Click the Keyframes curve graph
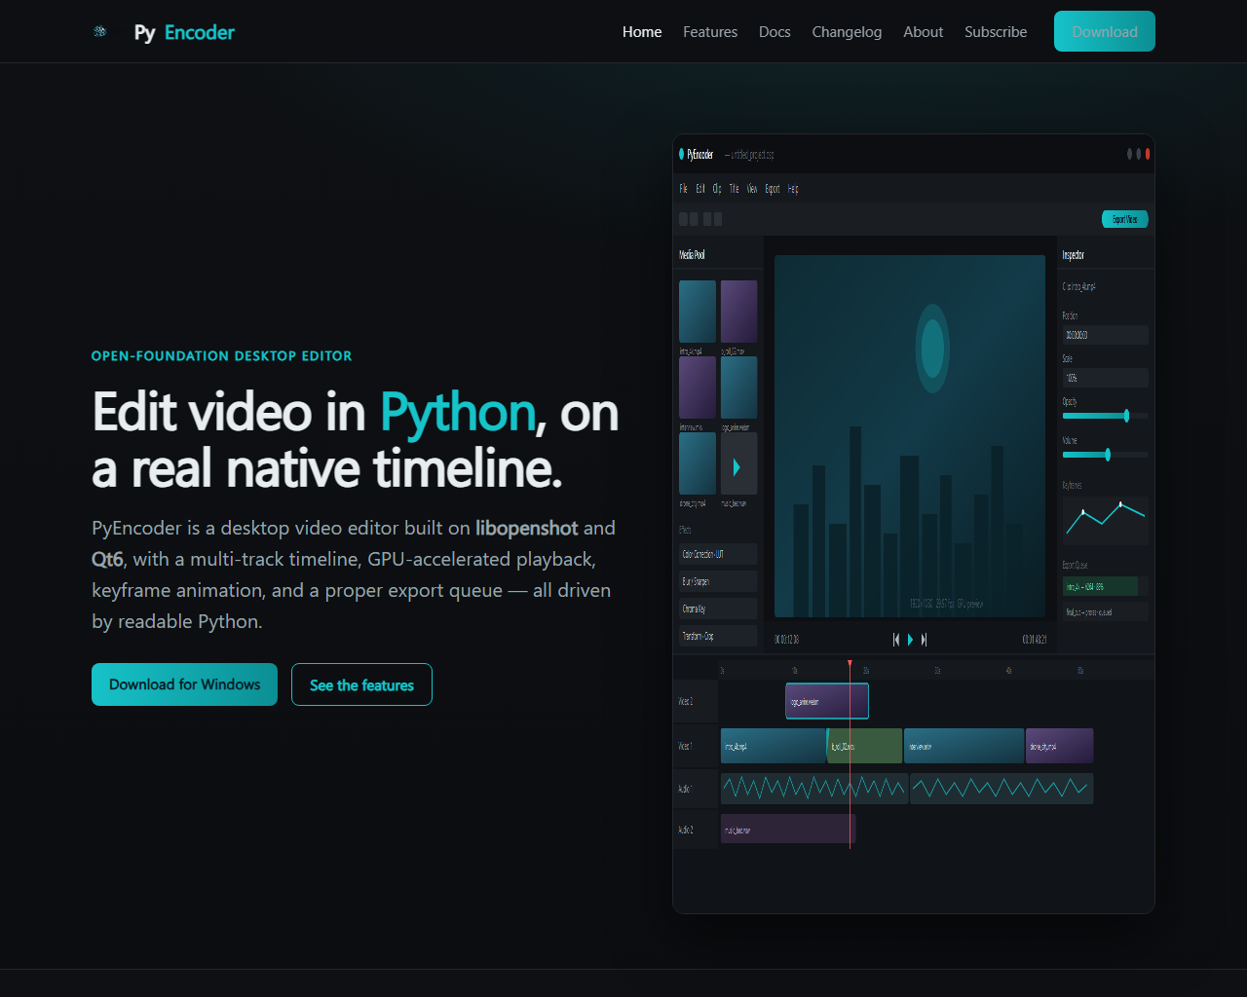This screenshot has height=997, width=1247. pos(1106,520)
